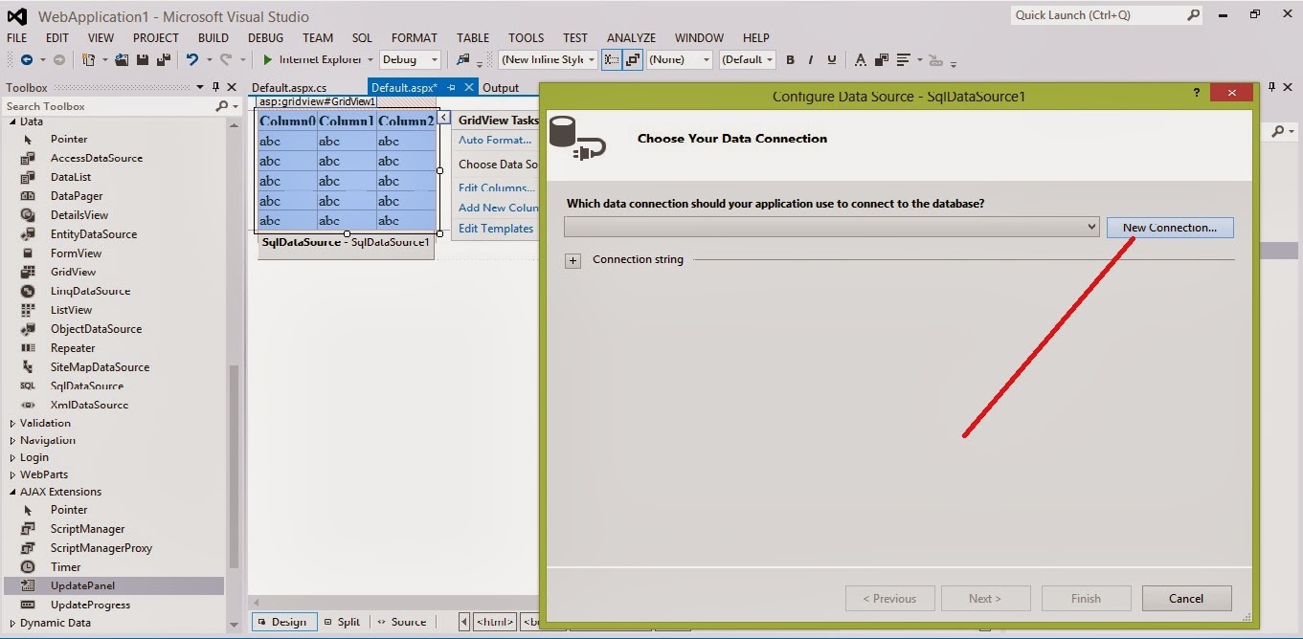The image size is (1303, 639).
Task: Click the Redo toolbar icon
Action: click(226, 59)
